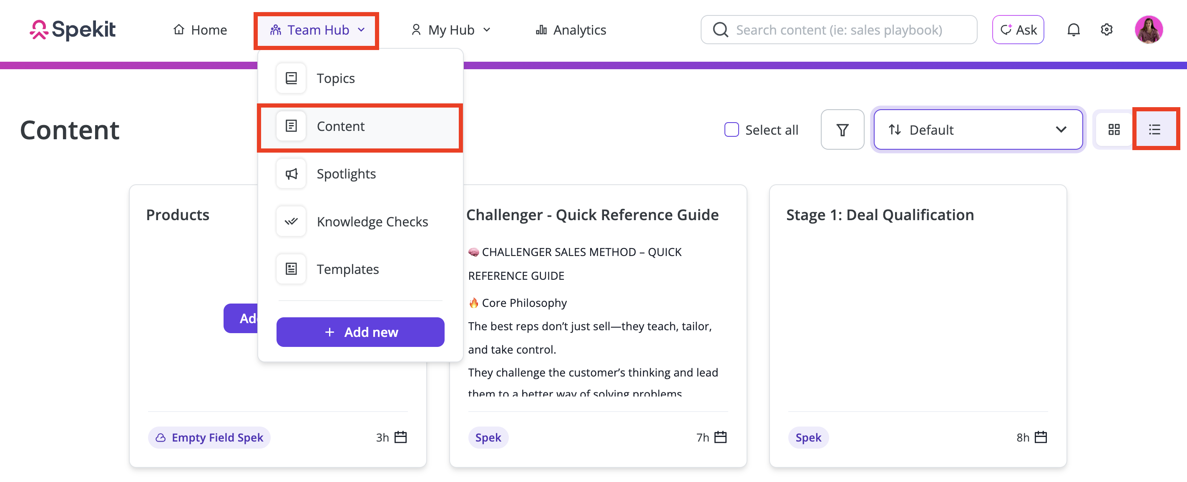Select Spotlights in the Team Hub menu

[360, 174]
